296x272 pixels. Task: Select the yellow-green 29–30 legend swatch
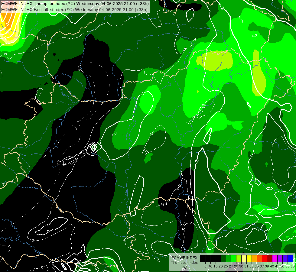tap(239, 258)
